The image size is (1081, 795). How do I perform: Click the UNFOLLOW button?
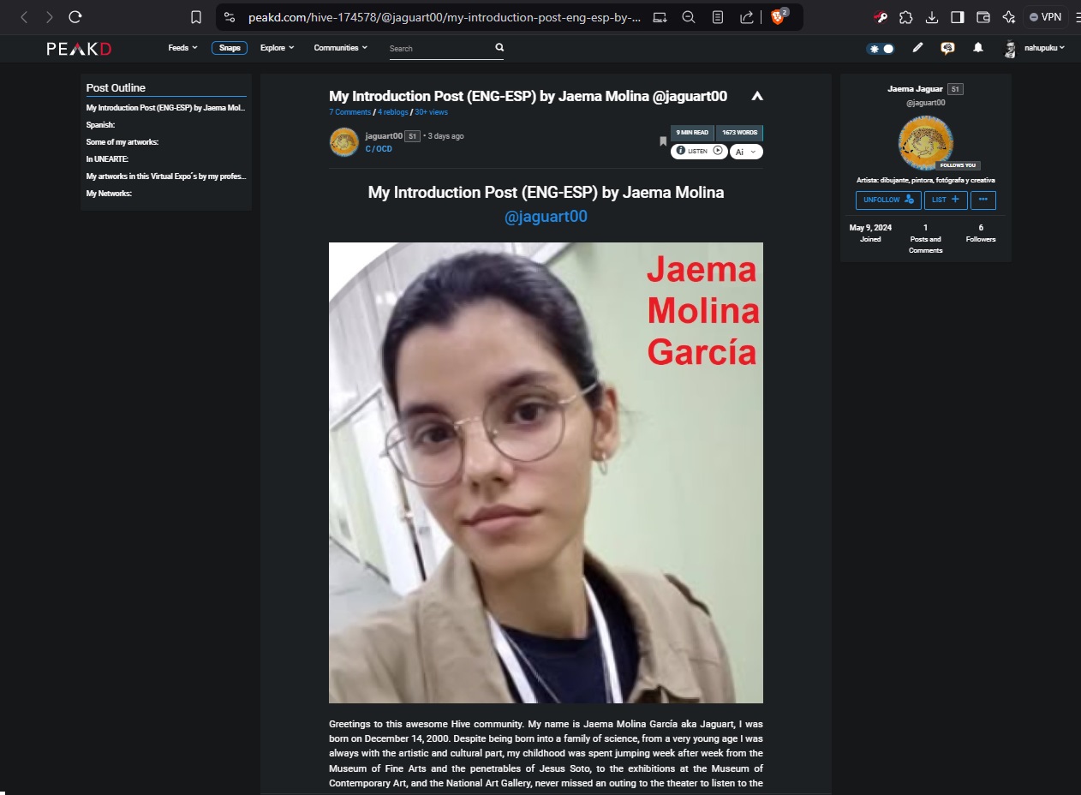coord(888,200)
